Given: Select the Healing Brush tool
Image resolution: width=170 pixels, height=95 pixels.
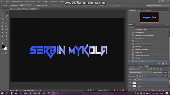Looking at the screenshot, I should 2,23.
